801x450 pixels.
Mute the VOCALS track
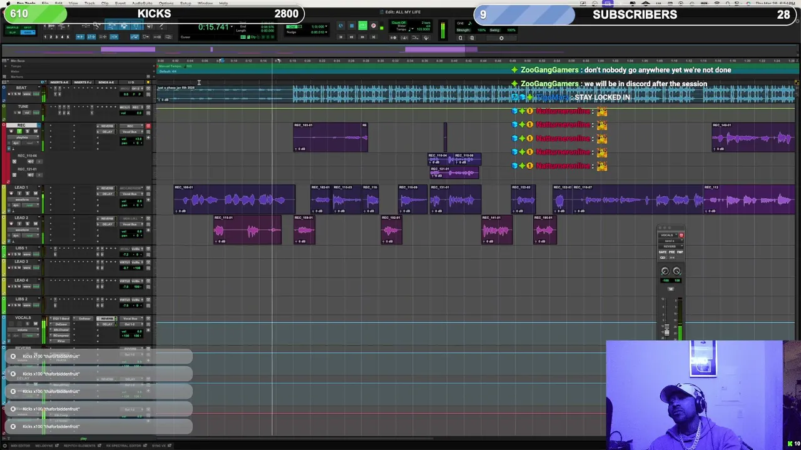(36, 324)
